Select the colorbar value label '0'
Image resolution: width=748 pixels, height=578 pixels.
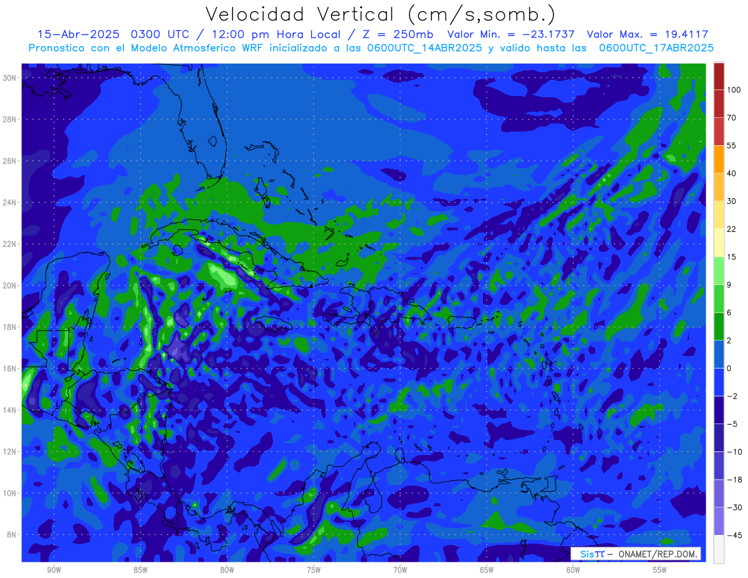click(729, 368)
